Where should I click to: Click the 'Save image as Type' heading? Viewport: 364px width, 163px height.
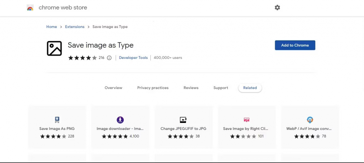coord(101,45)
